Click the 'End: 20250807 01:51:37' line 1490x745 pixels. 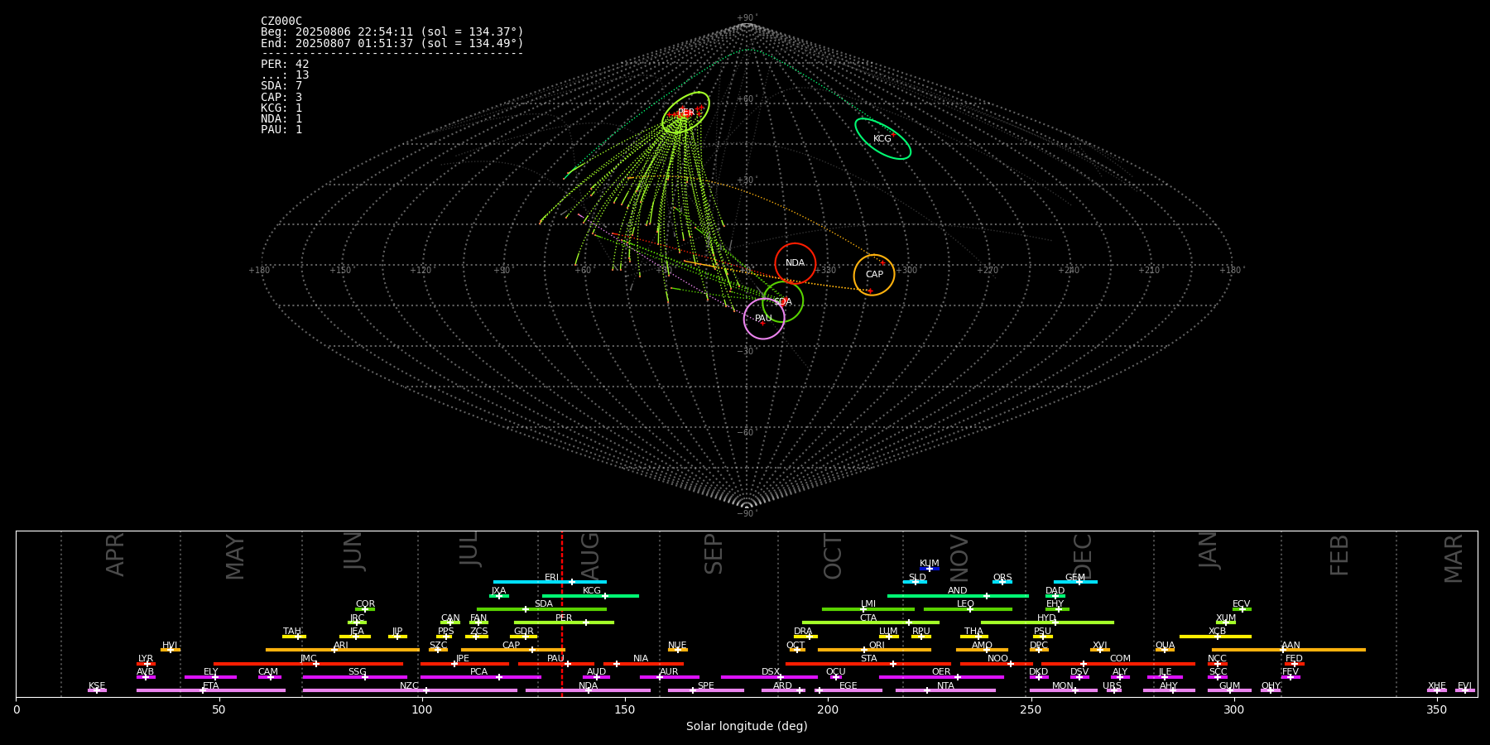(392, 43)
